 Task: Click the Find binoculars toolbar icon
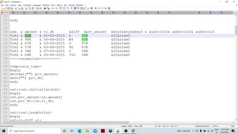(45, 8)
